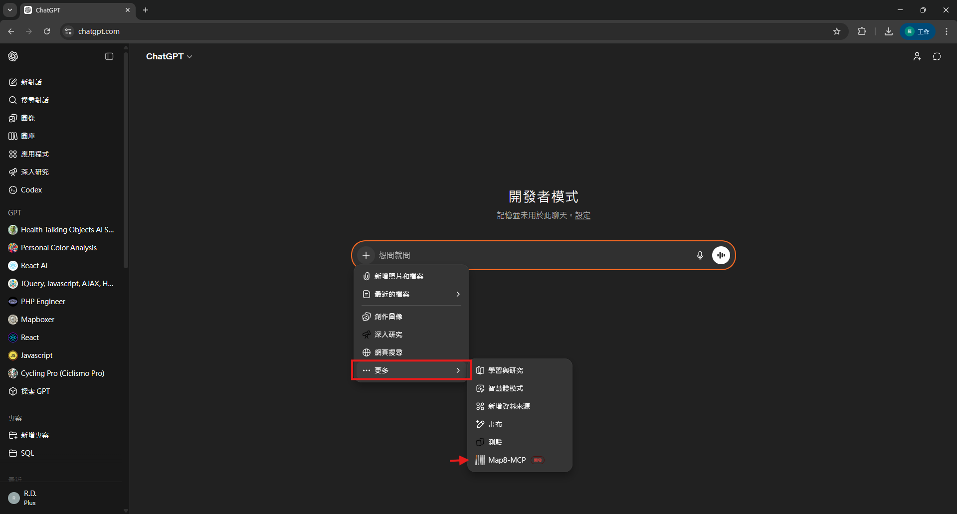
Task: Click the microphone dictation icon
Action: [700, 255]
